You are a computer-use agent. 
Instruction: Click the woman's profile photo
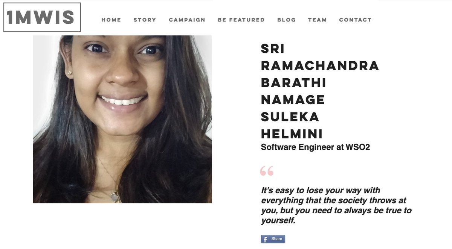point(122,119)
